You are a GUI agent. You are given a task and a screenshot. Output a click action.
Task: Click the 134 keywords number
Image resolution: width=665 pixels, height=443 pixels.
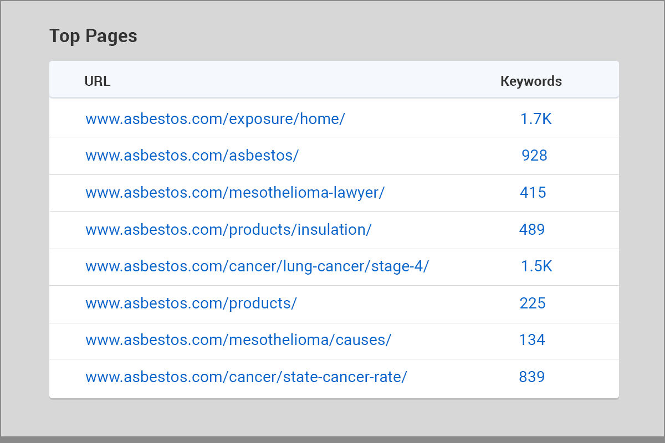pyautogui.click(x=532, y=340)
